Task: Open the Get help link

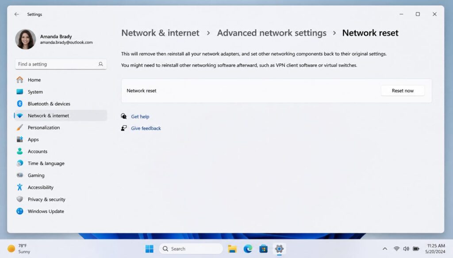Action: tap(140, 116)
